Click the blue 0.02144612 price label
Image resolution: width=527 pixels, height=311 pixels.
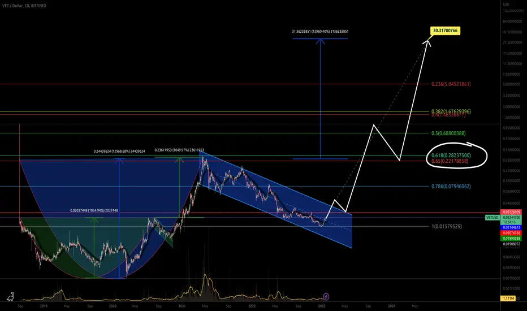(511, 228)
